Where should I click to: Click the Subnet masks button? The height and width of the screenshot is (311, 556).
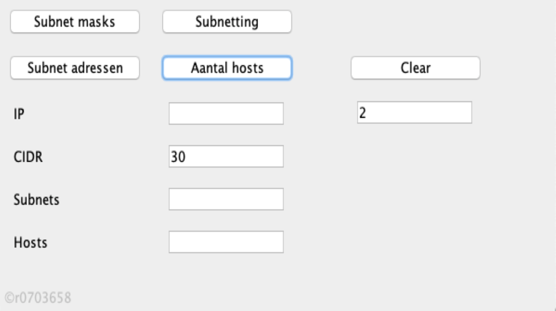tap(75, 22)
